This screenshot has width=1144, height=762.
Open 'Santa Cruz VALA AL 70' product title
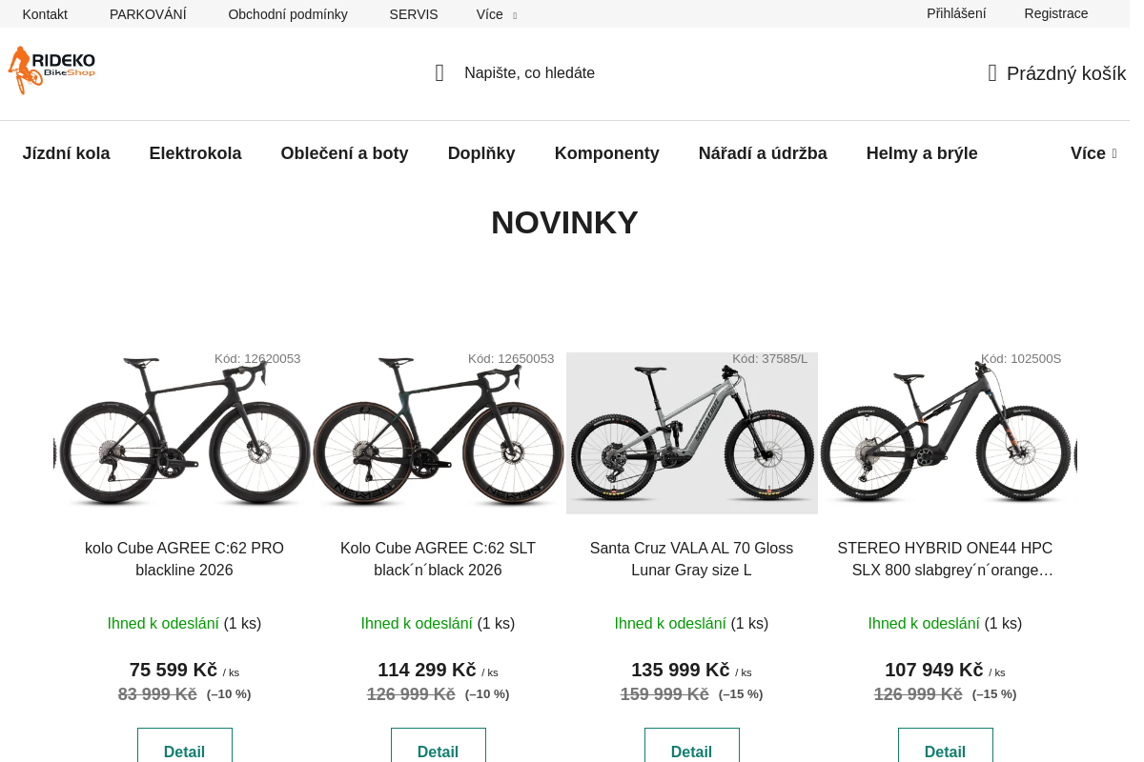pyautogui.click(x=691, y=559)
